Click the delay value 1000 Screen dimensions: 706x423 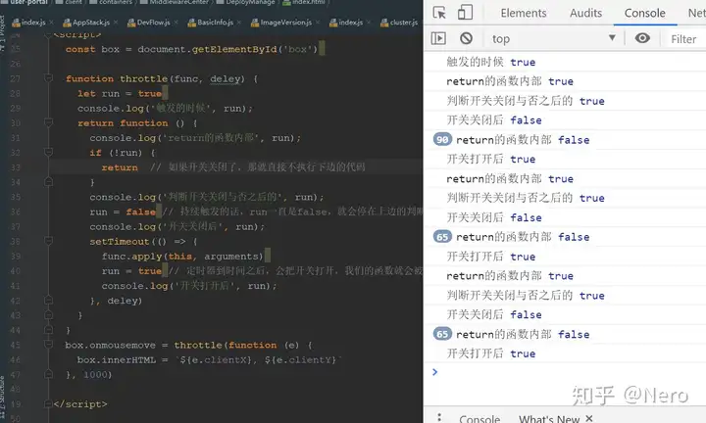tap(94, 374)
